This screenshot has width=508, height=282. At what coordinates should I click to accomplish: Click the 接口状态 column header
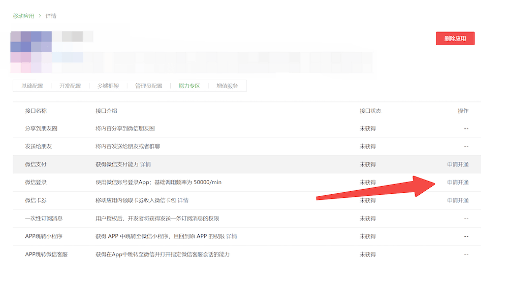[370, 111]
